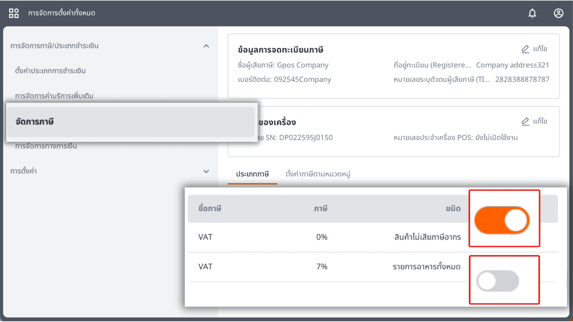Click การจัดการตั้งค่าทั้งหมด header title
The image size is (573, 322).
[x=61, y=13]
